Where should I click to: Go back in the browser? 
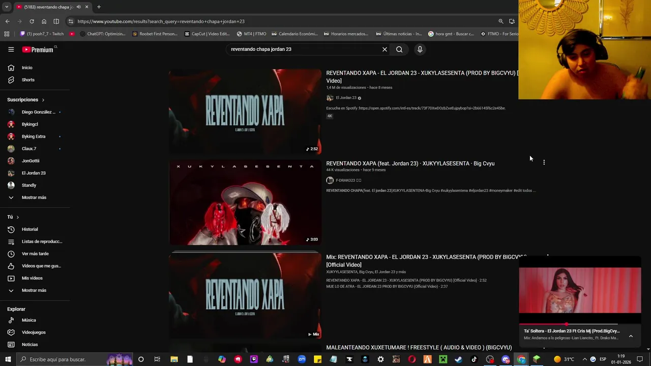pyautogui.click(x=7, y=21)
